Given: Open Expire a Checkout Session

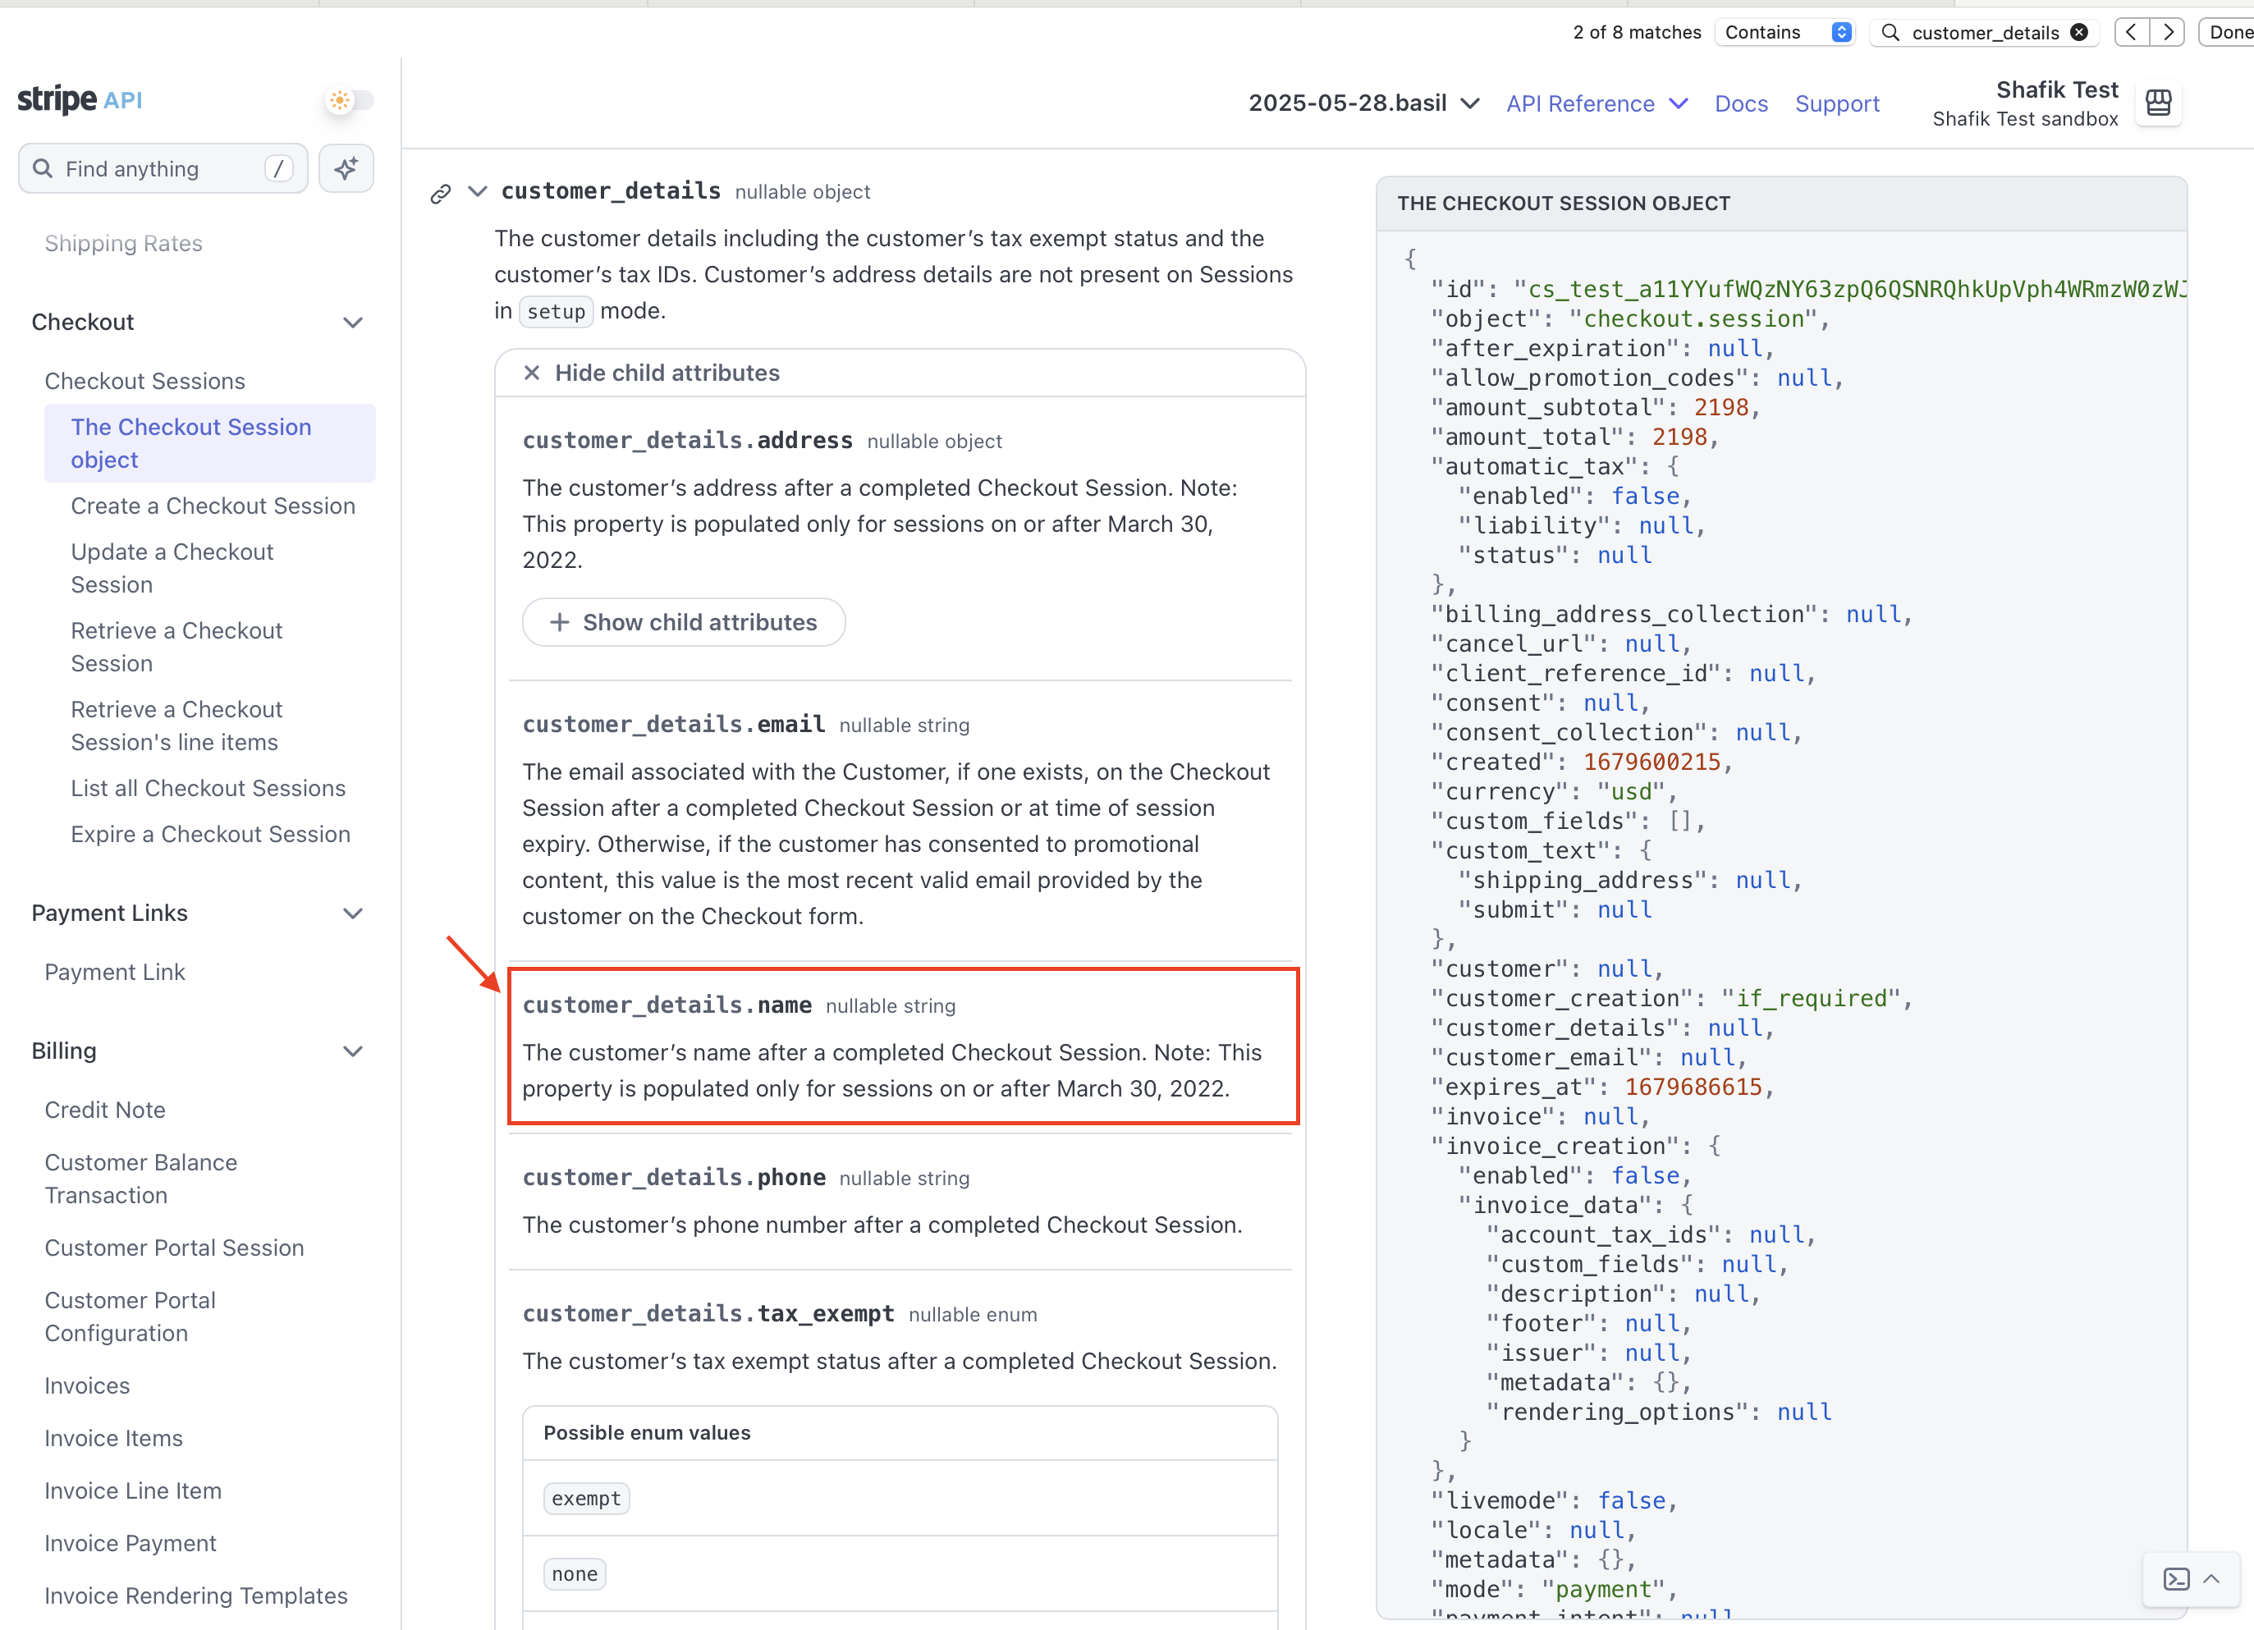Looking at the screenshot, I should click(x=211, y=834).
